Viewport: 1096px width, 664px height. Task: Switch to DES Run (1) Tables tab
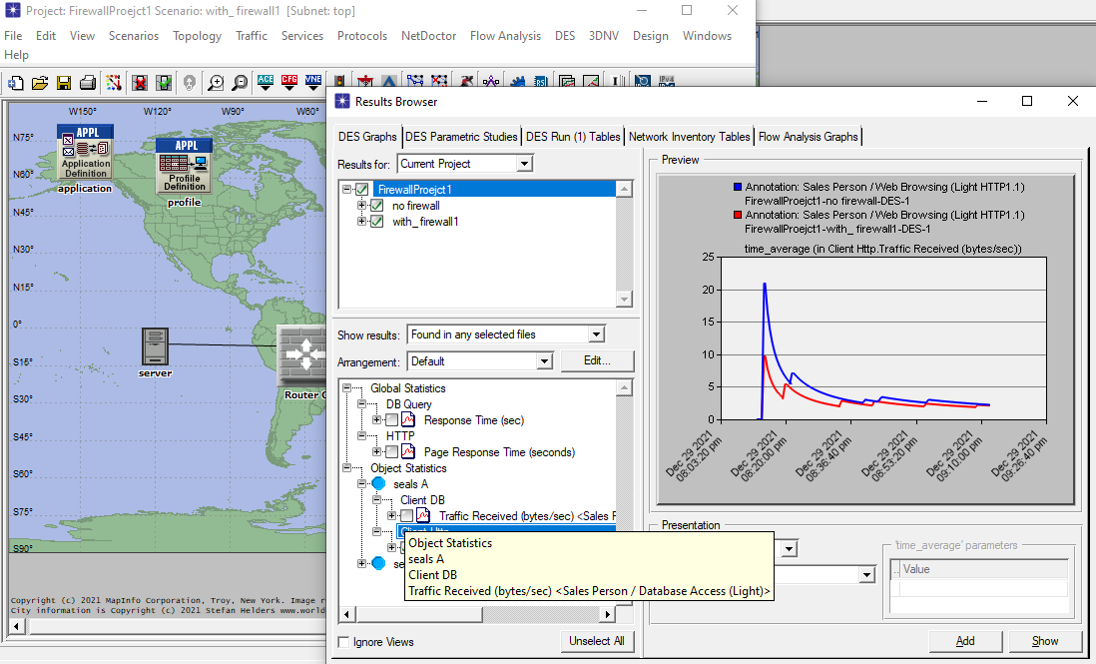pyautogui.click(x=573, y=137)
